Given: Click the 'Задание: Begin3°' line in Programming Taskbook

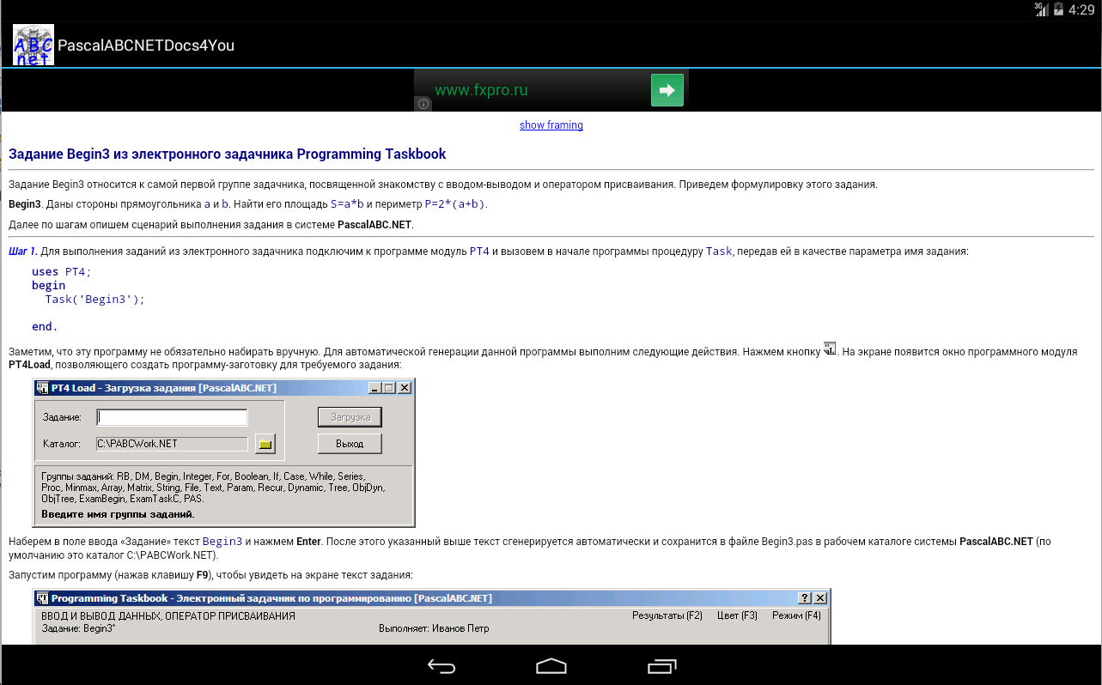Looking at the screenshot, I should (78, 628).
